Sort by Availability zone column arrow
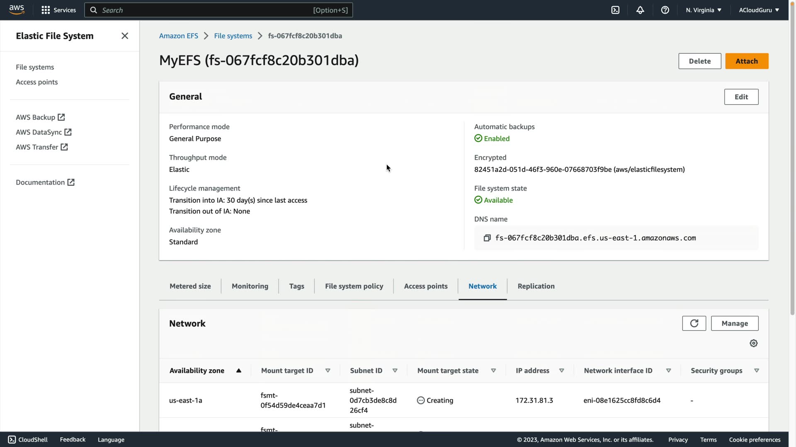796x447 pixels. point(239,370)
